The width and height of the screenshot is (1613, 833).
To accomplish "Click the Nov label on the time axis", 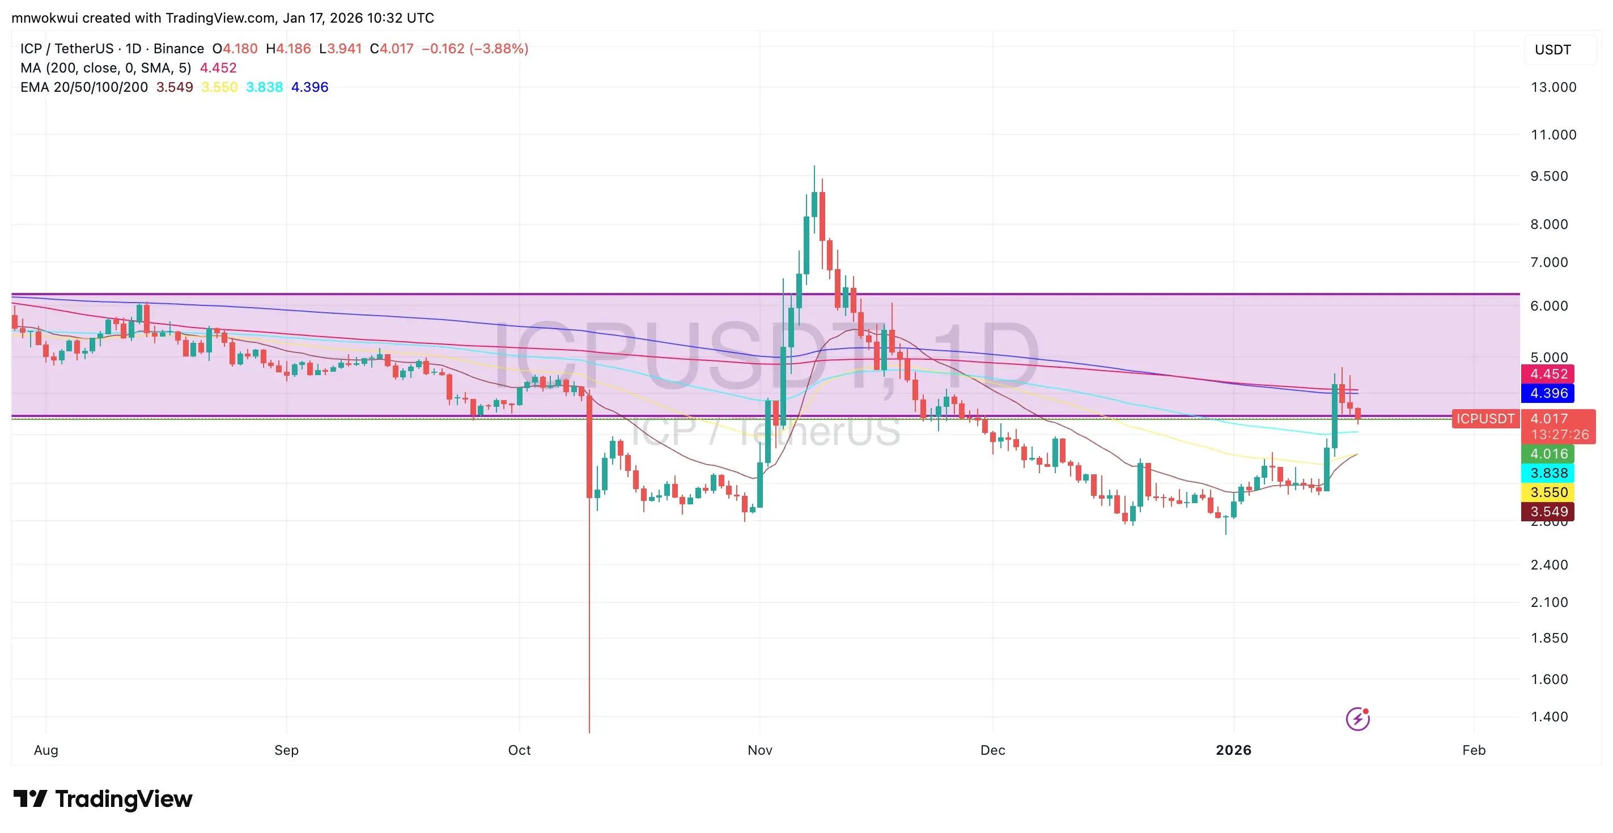I will (x=759, y=750).
